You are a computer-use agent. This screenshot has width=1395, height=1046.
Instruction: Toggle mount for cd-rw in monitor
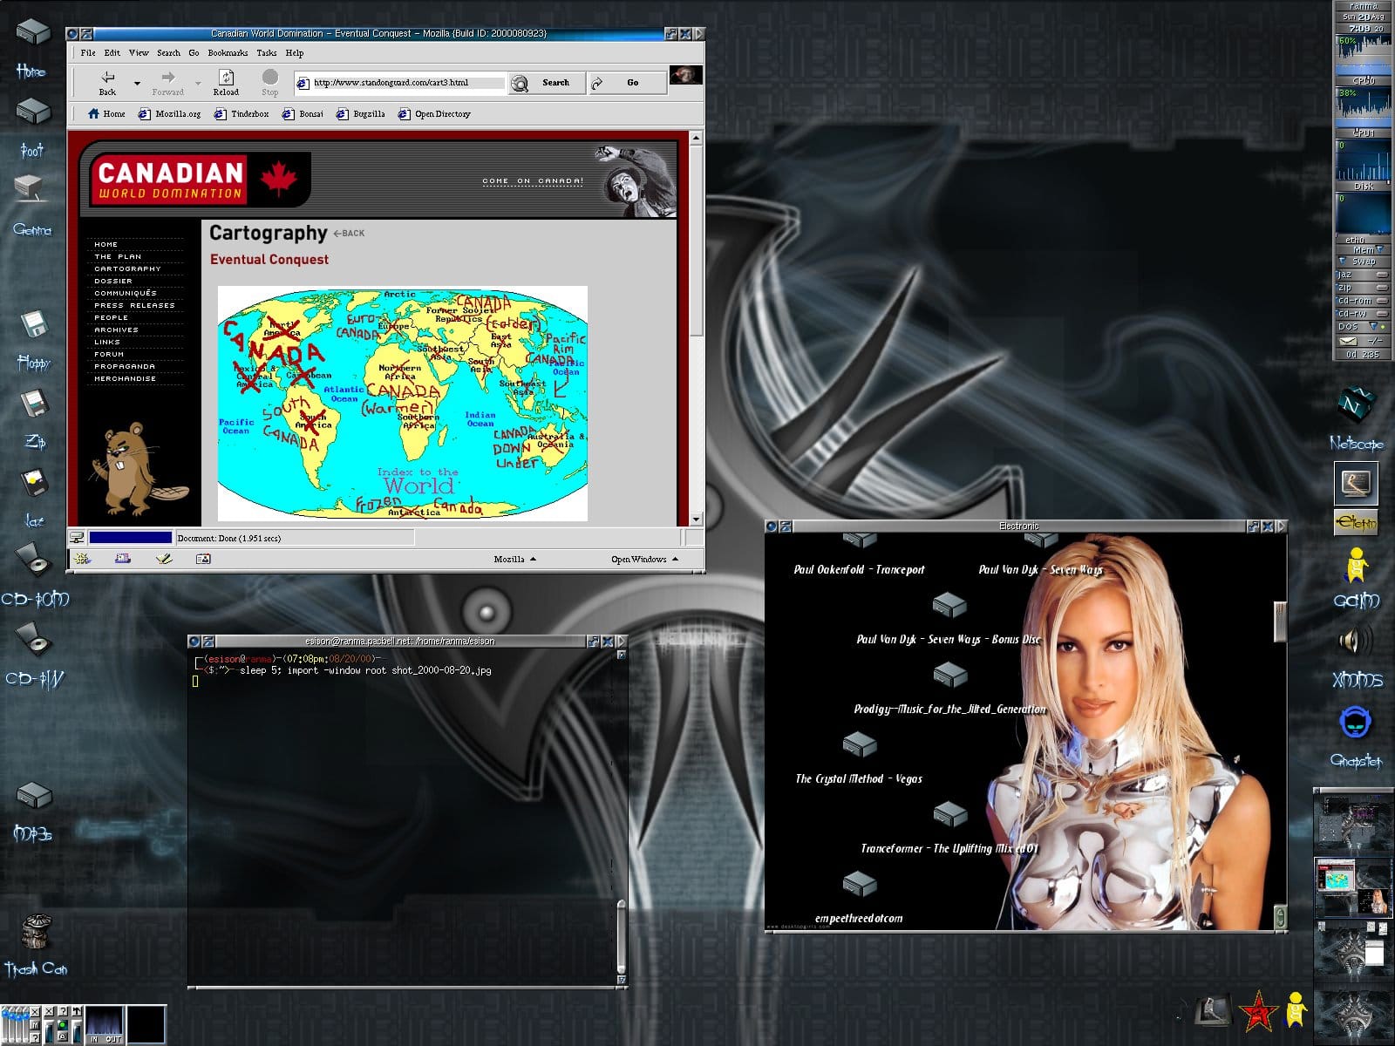pos(1382,314)
